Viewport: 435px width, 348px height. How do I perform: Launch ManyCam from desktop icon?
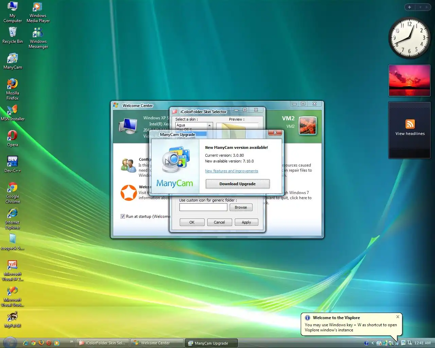pyautogui.click(x=13, y=61)
